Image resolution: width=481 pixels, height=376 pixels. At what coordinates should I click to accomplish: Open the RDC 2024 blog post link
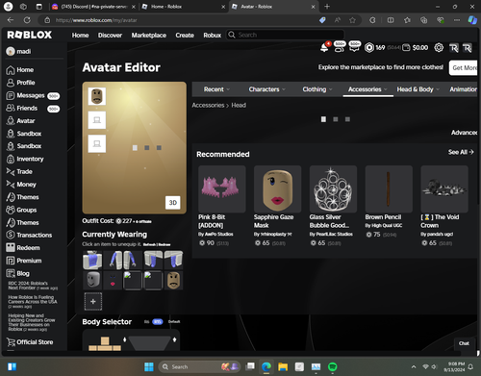pos(33,286)
